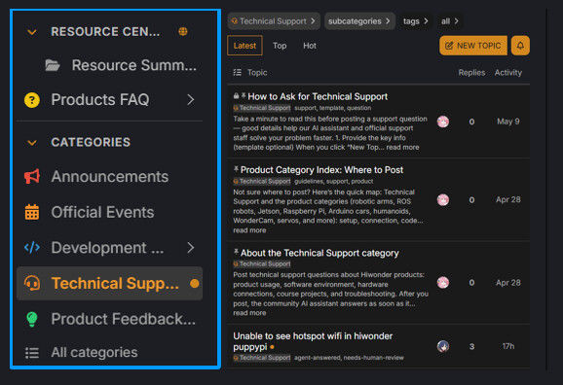Click the orange calendar Official Events icon
Screen dimensions: 563x385
point(32,212)
